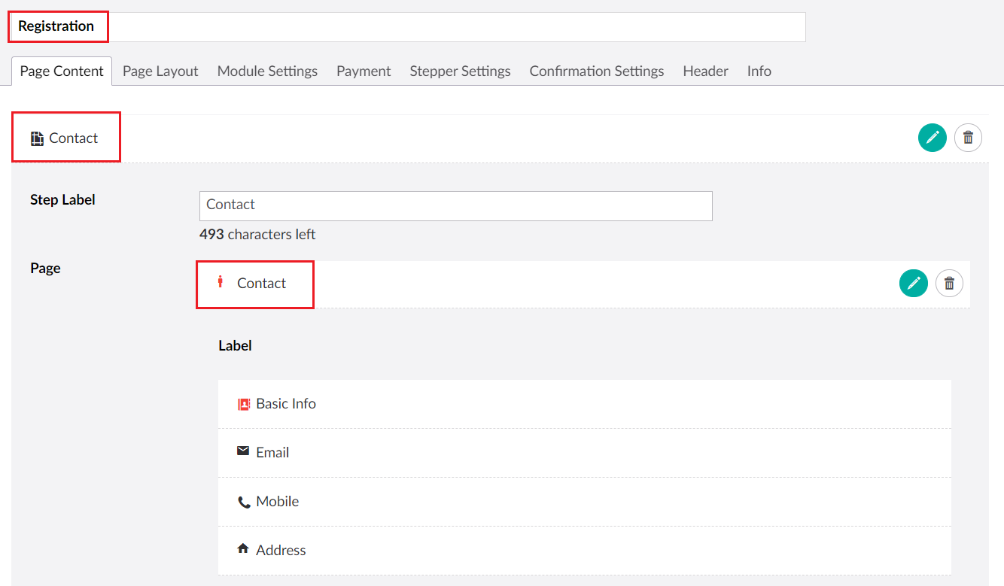The image size is (1004, 586).
Task: Click the red person icon beside Contact
Action: pyautogui.click(x=221, y=282)
